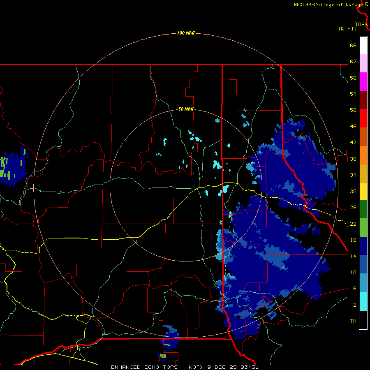Click the legend value '62'

pos(353,62)
